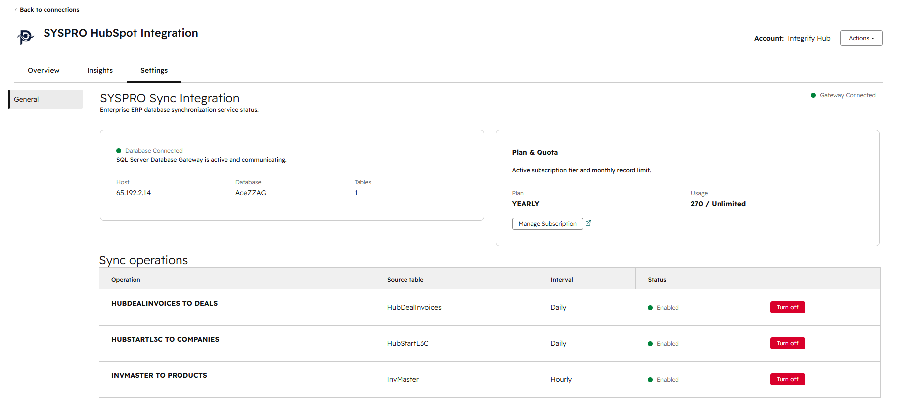Click the YEARLY plan value
This screenshot has height=413, width=901.
[x=526, y=204]
